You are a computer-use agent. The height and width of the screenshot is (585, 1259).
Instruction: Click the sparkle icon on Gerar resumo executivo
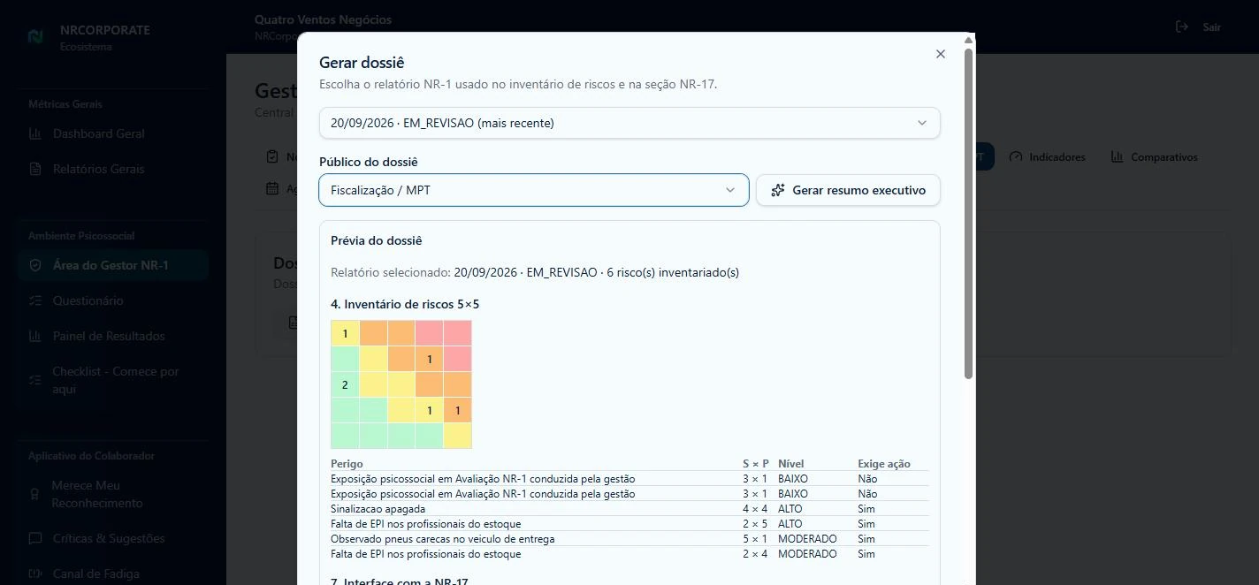click(x=778, y=190)
